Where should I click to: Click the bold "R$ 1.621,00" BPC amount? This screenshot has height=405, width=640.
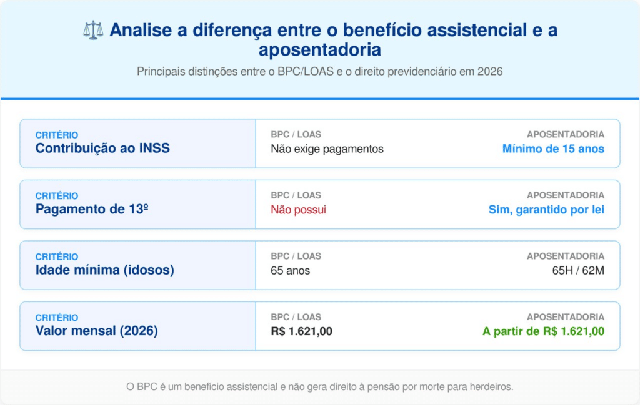coord(301,331)
